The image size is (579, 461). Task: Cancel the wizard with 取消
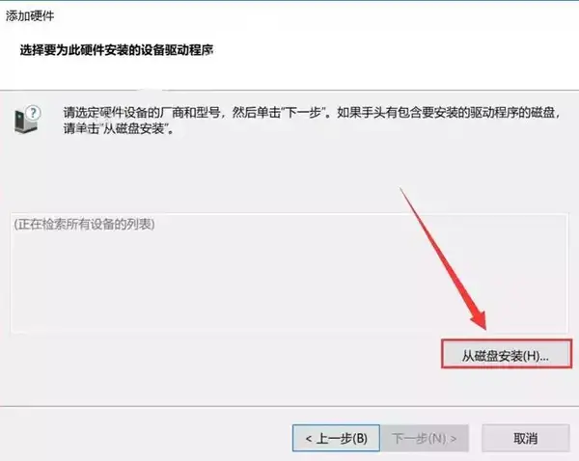coord(526,438)
